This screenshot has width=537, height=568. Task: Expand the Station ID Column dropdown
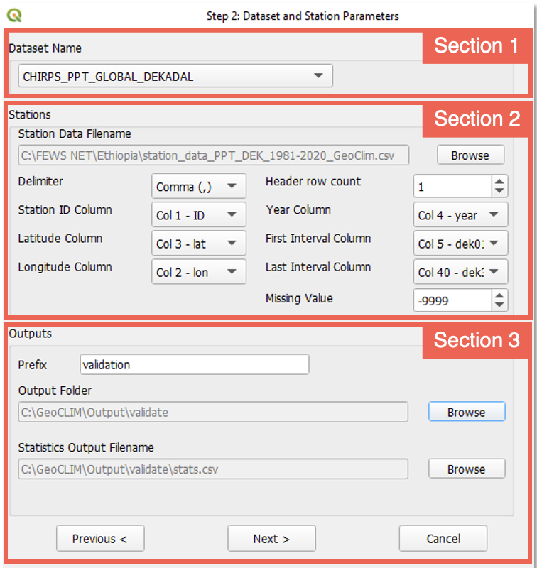[198, 215]
